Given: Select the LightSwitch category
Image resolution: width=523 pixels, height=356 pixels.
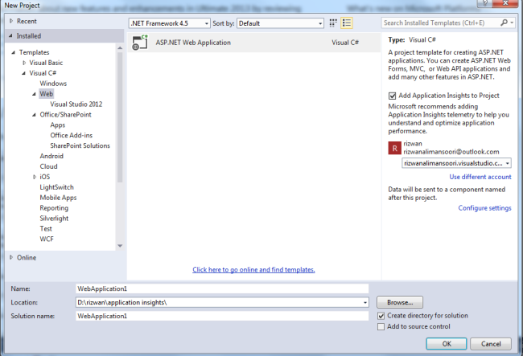Looking at the screenshot, I should pyautogui.click(x=56, y=187).
